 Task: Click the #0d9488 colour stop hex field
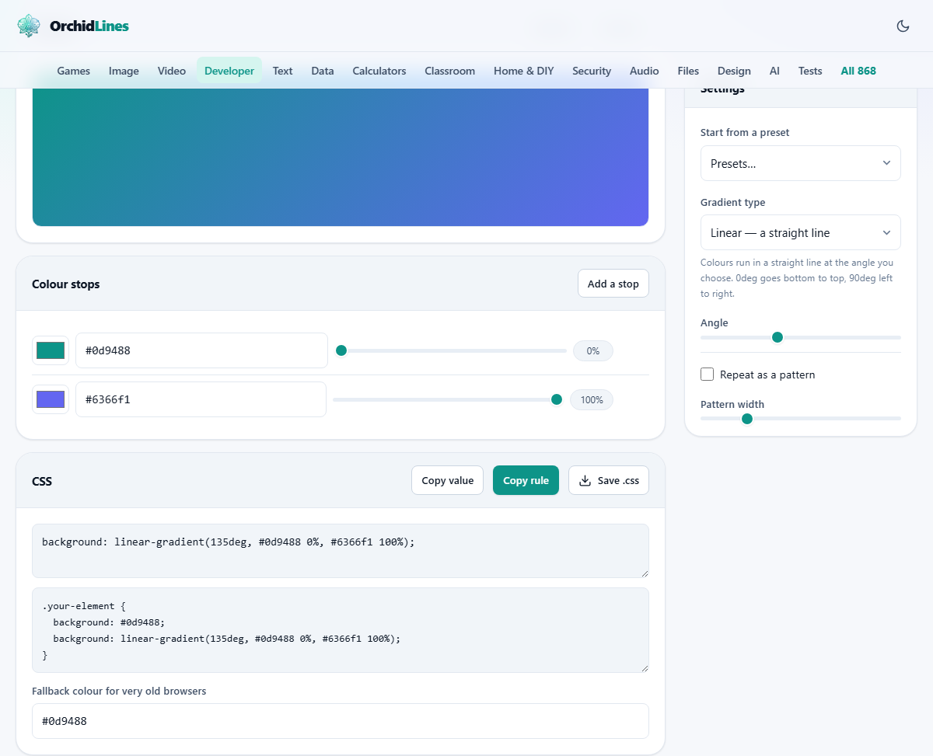tap(201, 350)
